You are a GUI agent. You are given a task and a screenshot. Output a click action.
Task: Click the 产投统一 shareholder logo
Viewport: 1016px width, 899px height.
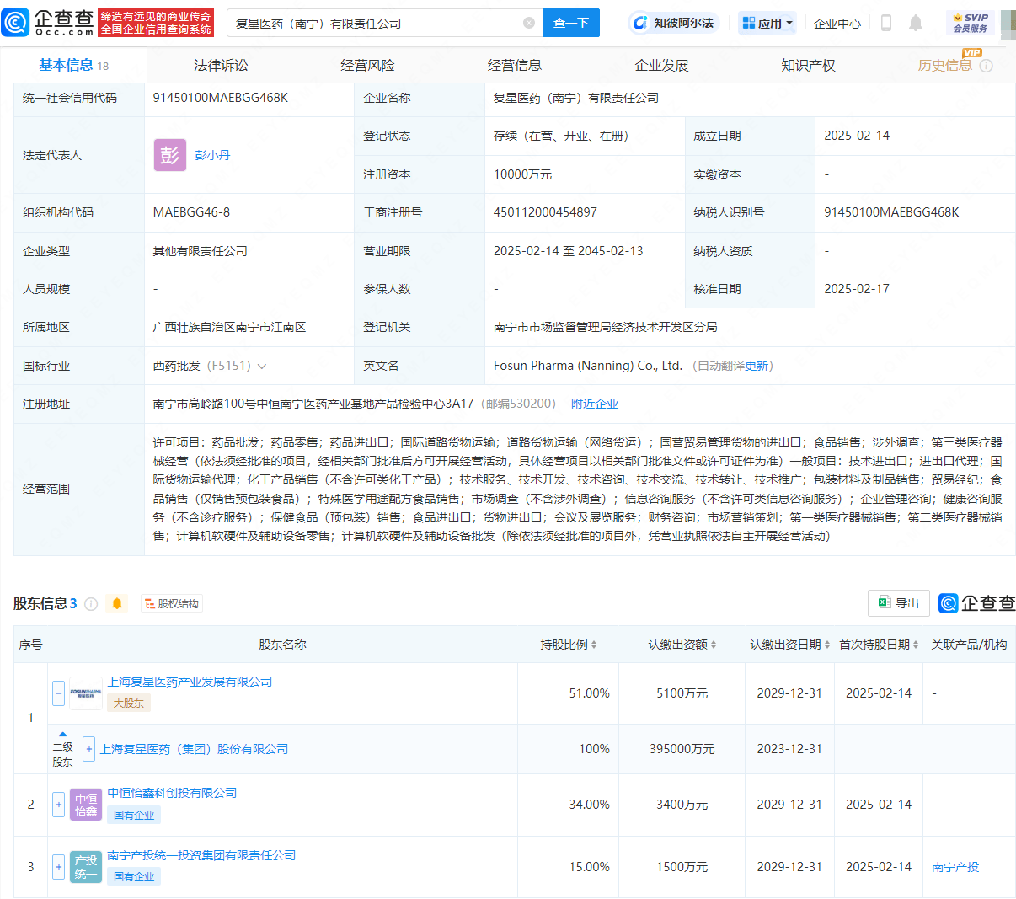(86, 866)
